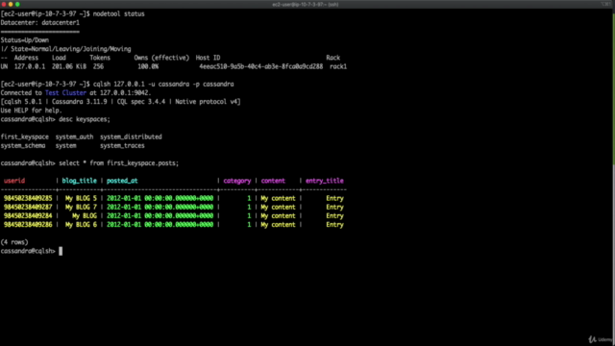Click the cqlsh prompt cursor block

coord(61,251)
